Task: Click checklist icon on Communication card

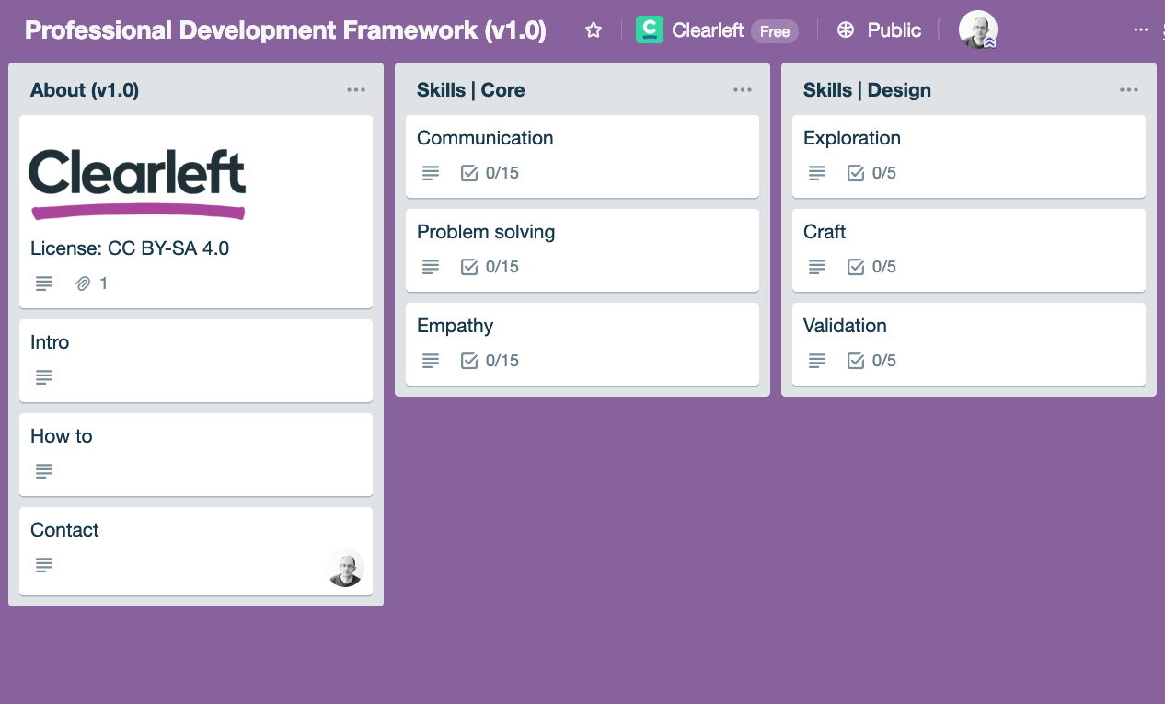Action: [469, 173]
